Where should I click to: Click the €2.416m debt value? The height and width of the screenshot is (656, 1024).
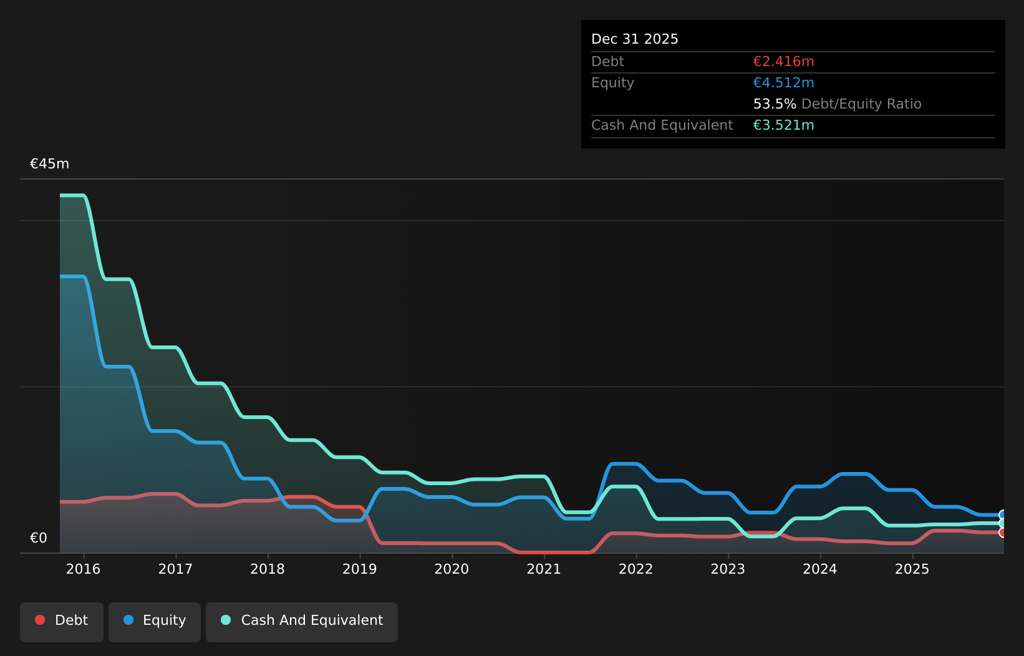click(784, 62)
